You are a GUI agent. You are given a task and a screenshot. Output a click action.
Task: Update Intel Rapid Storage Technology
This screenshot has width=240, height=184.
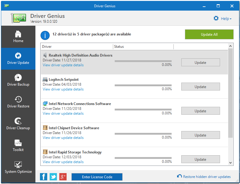click(x=201, y=159)
